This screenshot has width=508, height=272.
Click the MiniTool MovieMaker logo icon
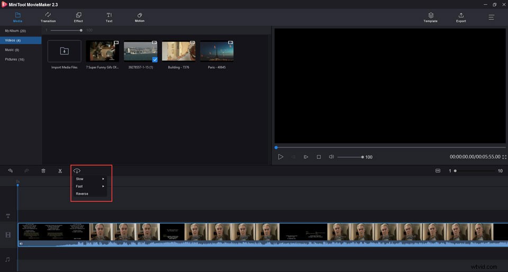click(x=4, y=5)
